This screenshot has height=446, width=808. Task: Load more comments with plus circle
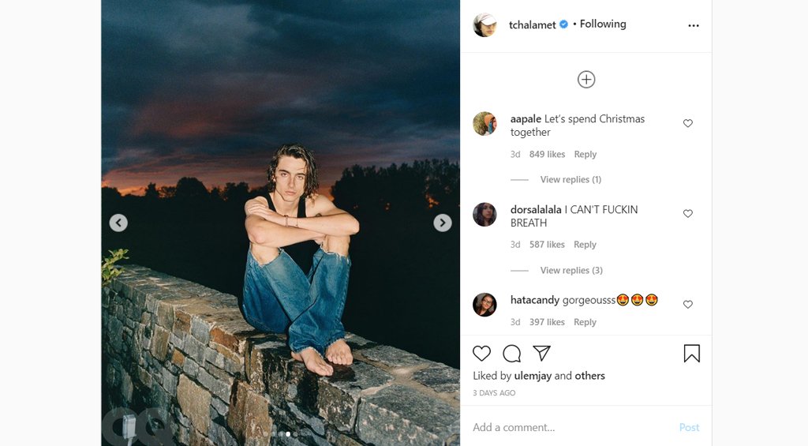[585, 79]
